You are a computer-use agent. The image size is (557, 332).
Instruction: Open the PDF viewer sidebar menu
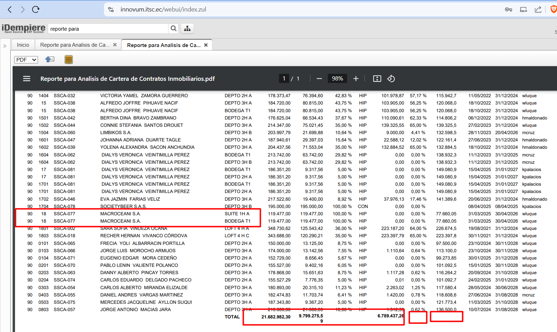(x=27, y=79)
